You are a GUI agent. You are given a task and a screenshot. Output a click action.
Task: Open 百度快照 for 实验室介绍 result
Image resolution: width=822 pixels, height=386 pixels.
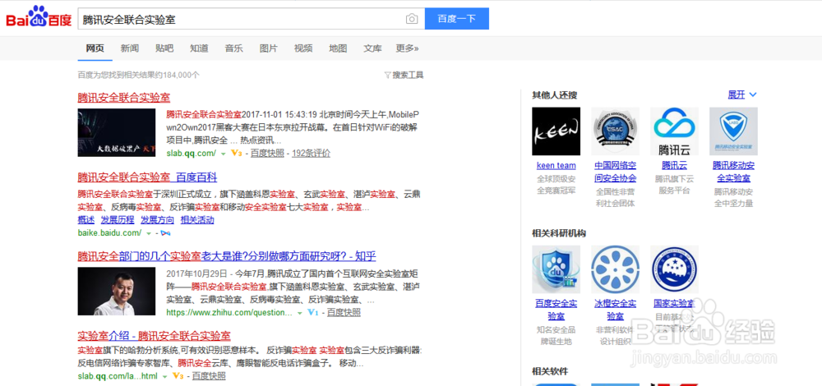[x=209, y=376]
